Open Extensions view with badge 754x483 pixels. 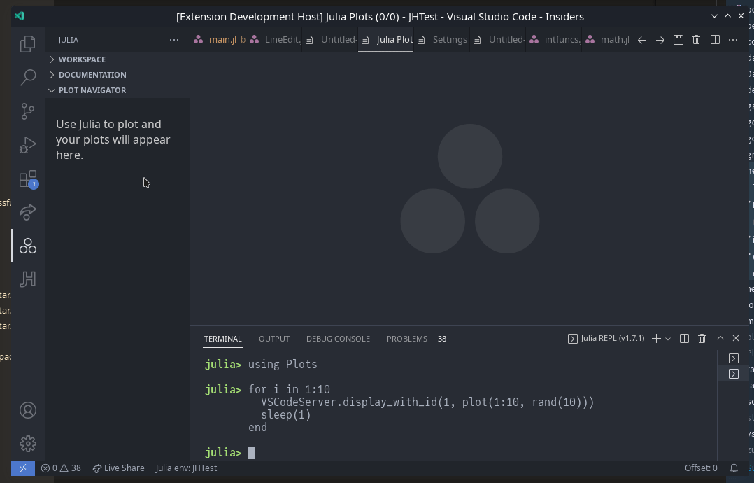pyautogui.click(x=28, y=179)
